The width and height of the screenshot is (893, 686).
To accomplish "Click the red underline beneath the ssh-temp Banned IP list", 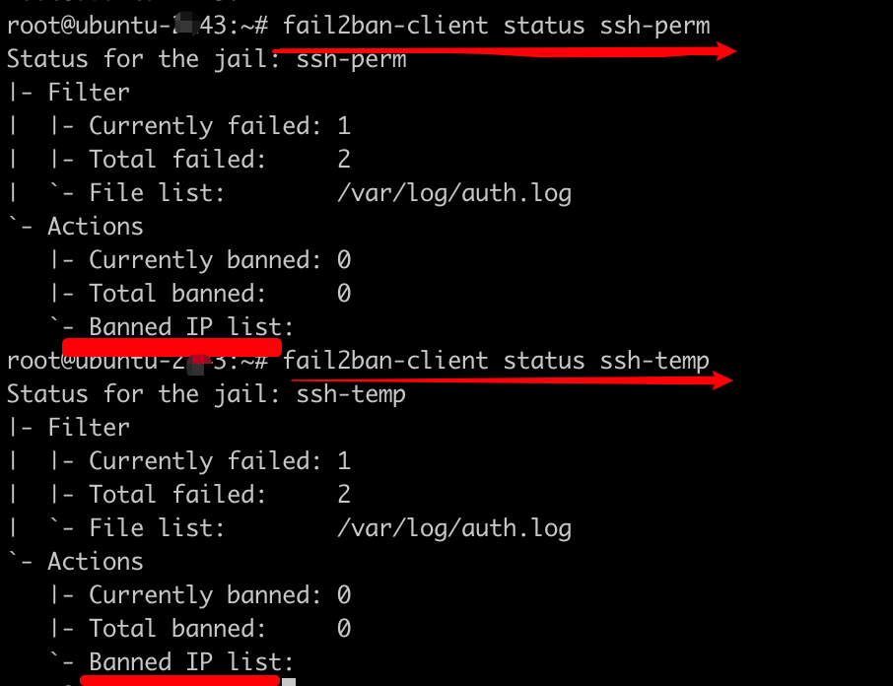I will pos(180,678).
